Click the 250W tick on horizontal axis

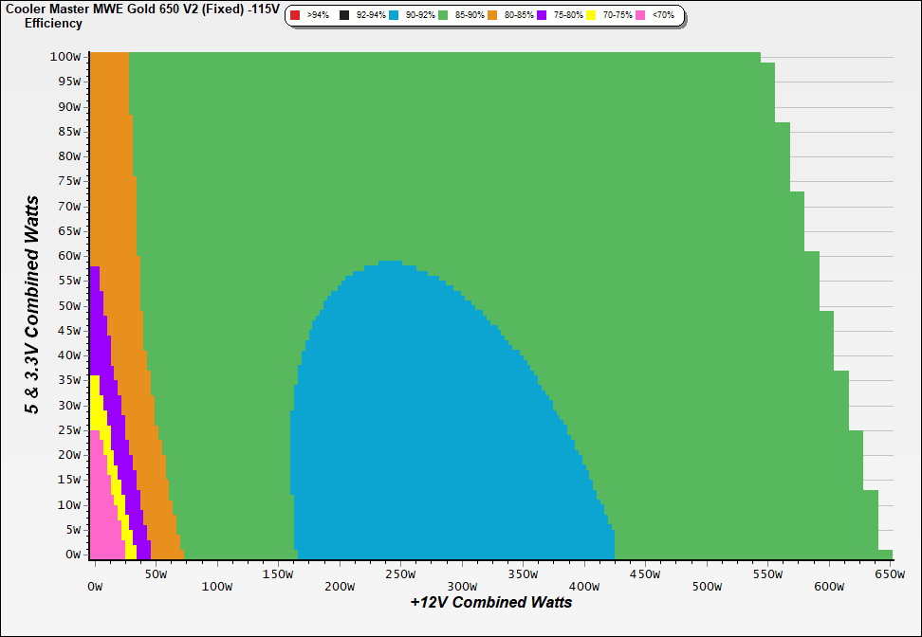[399, 574]
